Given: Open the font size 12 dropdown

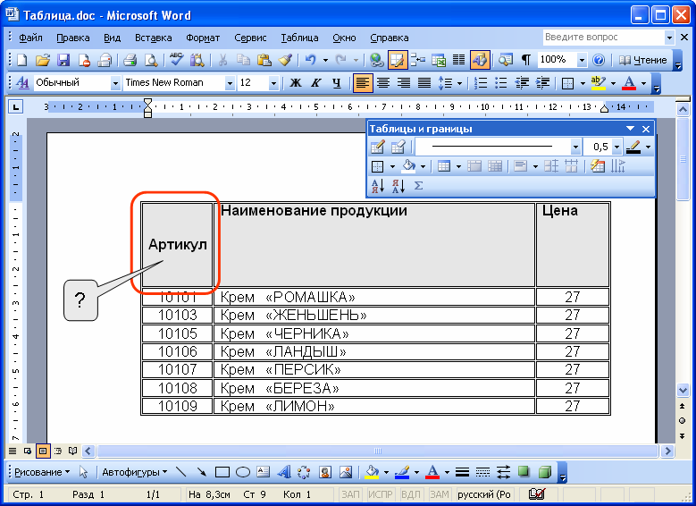Looking at the screenshot, I should pos(273,82).
